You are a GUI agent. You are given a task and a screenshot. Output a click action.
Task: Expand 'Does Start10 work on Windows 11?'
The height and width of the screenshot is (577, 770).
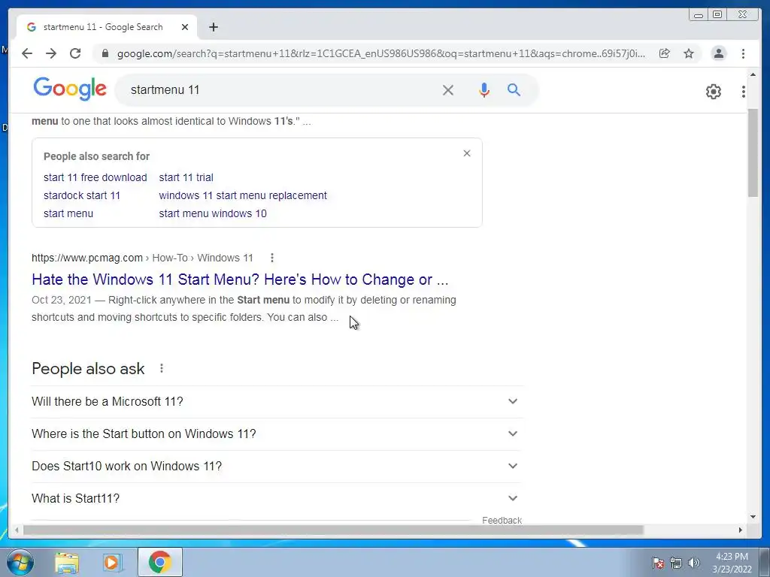276,466
